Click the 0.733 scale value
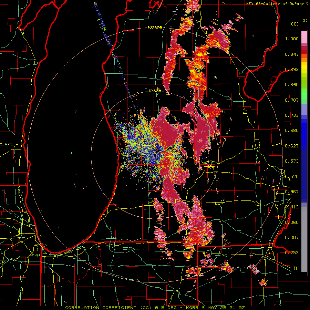This screenshot has height=310, width=310. pos(292,115)
